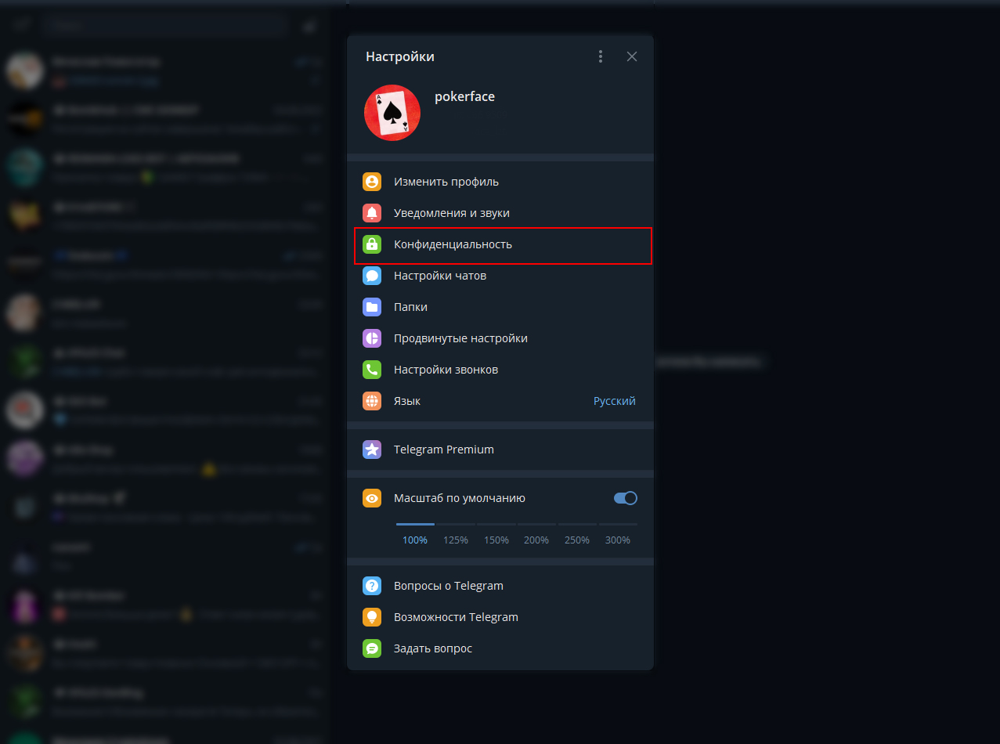This screenshot has width=1000, height=744.
Task: Click the Notifications and sounds bell icon
Action: [372, 213]
